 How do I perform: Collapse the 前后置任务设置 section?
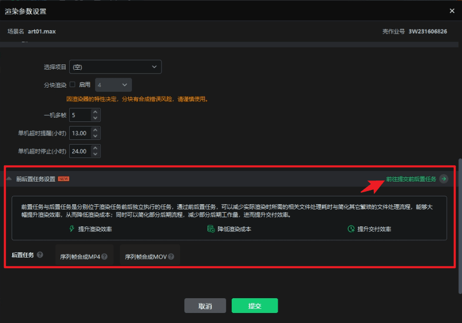click(x=9, y=178)
